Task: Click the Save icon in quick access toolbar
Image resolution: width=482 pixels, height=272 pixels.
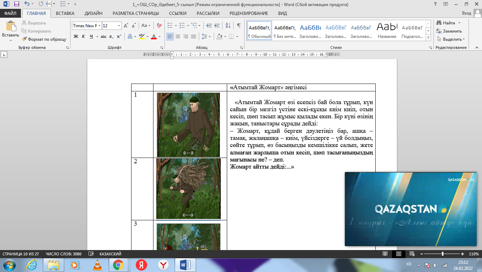Action: [16, 4]
